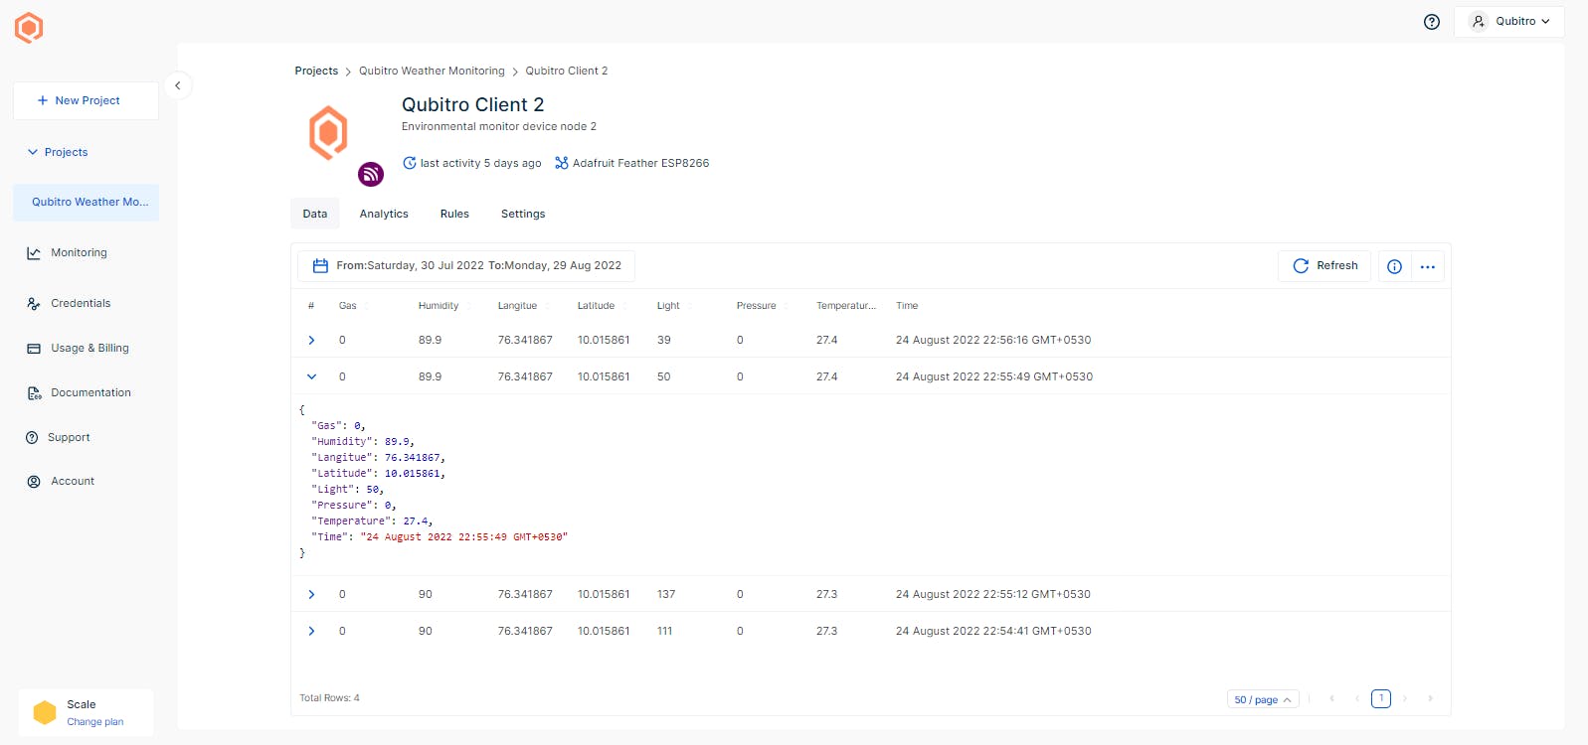The image size is (1588, 745).
Task: Click the Usage & Billing card icon
Action: tap(34, 349)
